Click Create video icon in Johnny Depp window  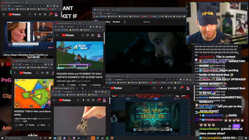click(40, 14)
